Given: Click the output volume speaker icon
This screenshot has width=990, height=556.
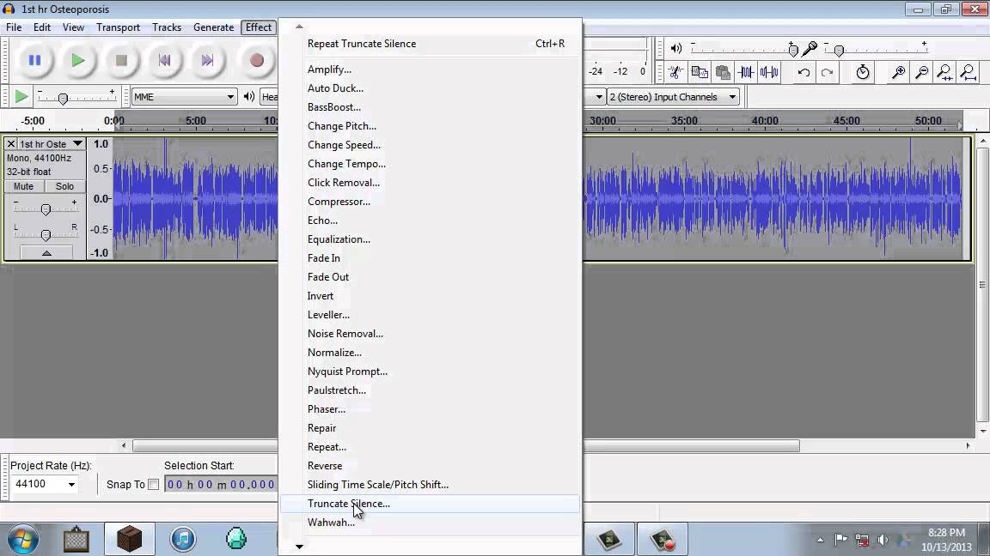Looking at the screenshot, I should pyautogui.click(x=676, y=48).
